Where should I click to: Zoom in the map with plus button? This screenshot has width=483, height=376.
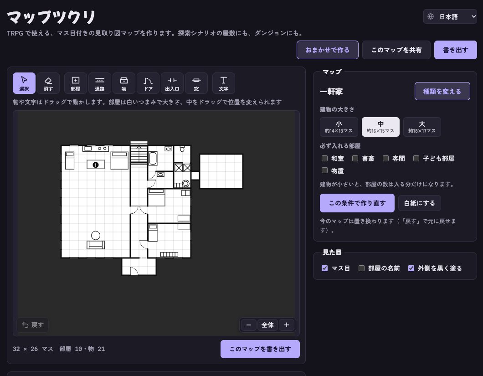[x=287, y=325]
